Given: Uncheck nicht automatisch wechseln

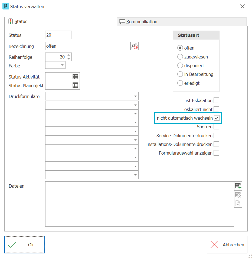Looking at the screenshot, I should click(217, 118).
